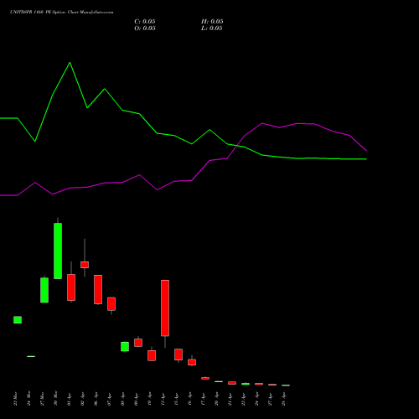Click the "13 Apr" date axis label
419x419 pixels.
(x=163, y=399)
